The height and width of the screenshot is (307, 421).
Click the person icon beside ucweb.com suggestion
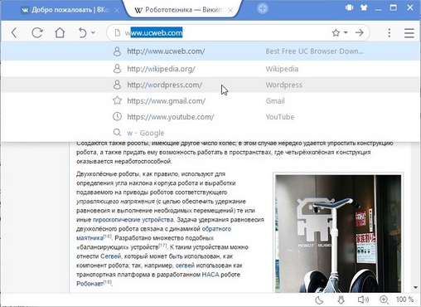click(117, 51)
